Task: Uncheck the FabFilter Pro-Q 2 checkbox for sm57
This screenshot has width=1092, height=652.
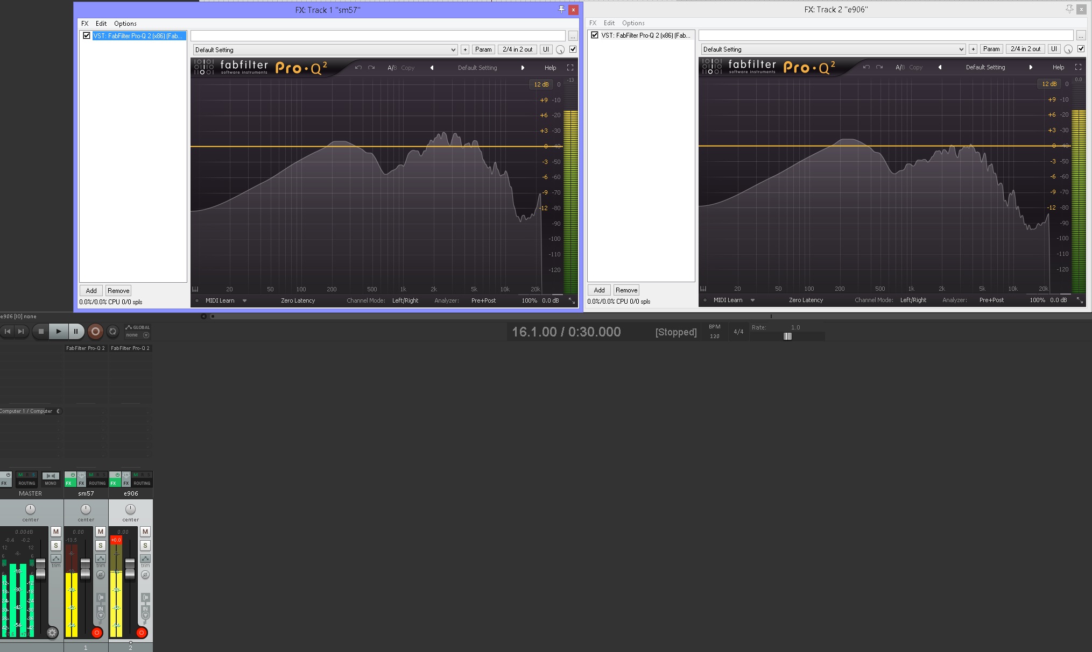Action: 87,35
